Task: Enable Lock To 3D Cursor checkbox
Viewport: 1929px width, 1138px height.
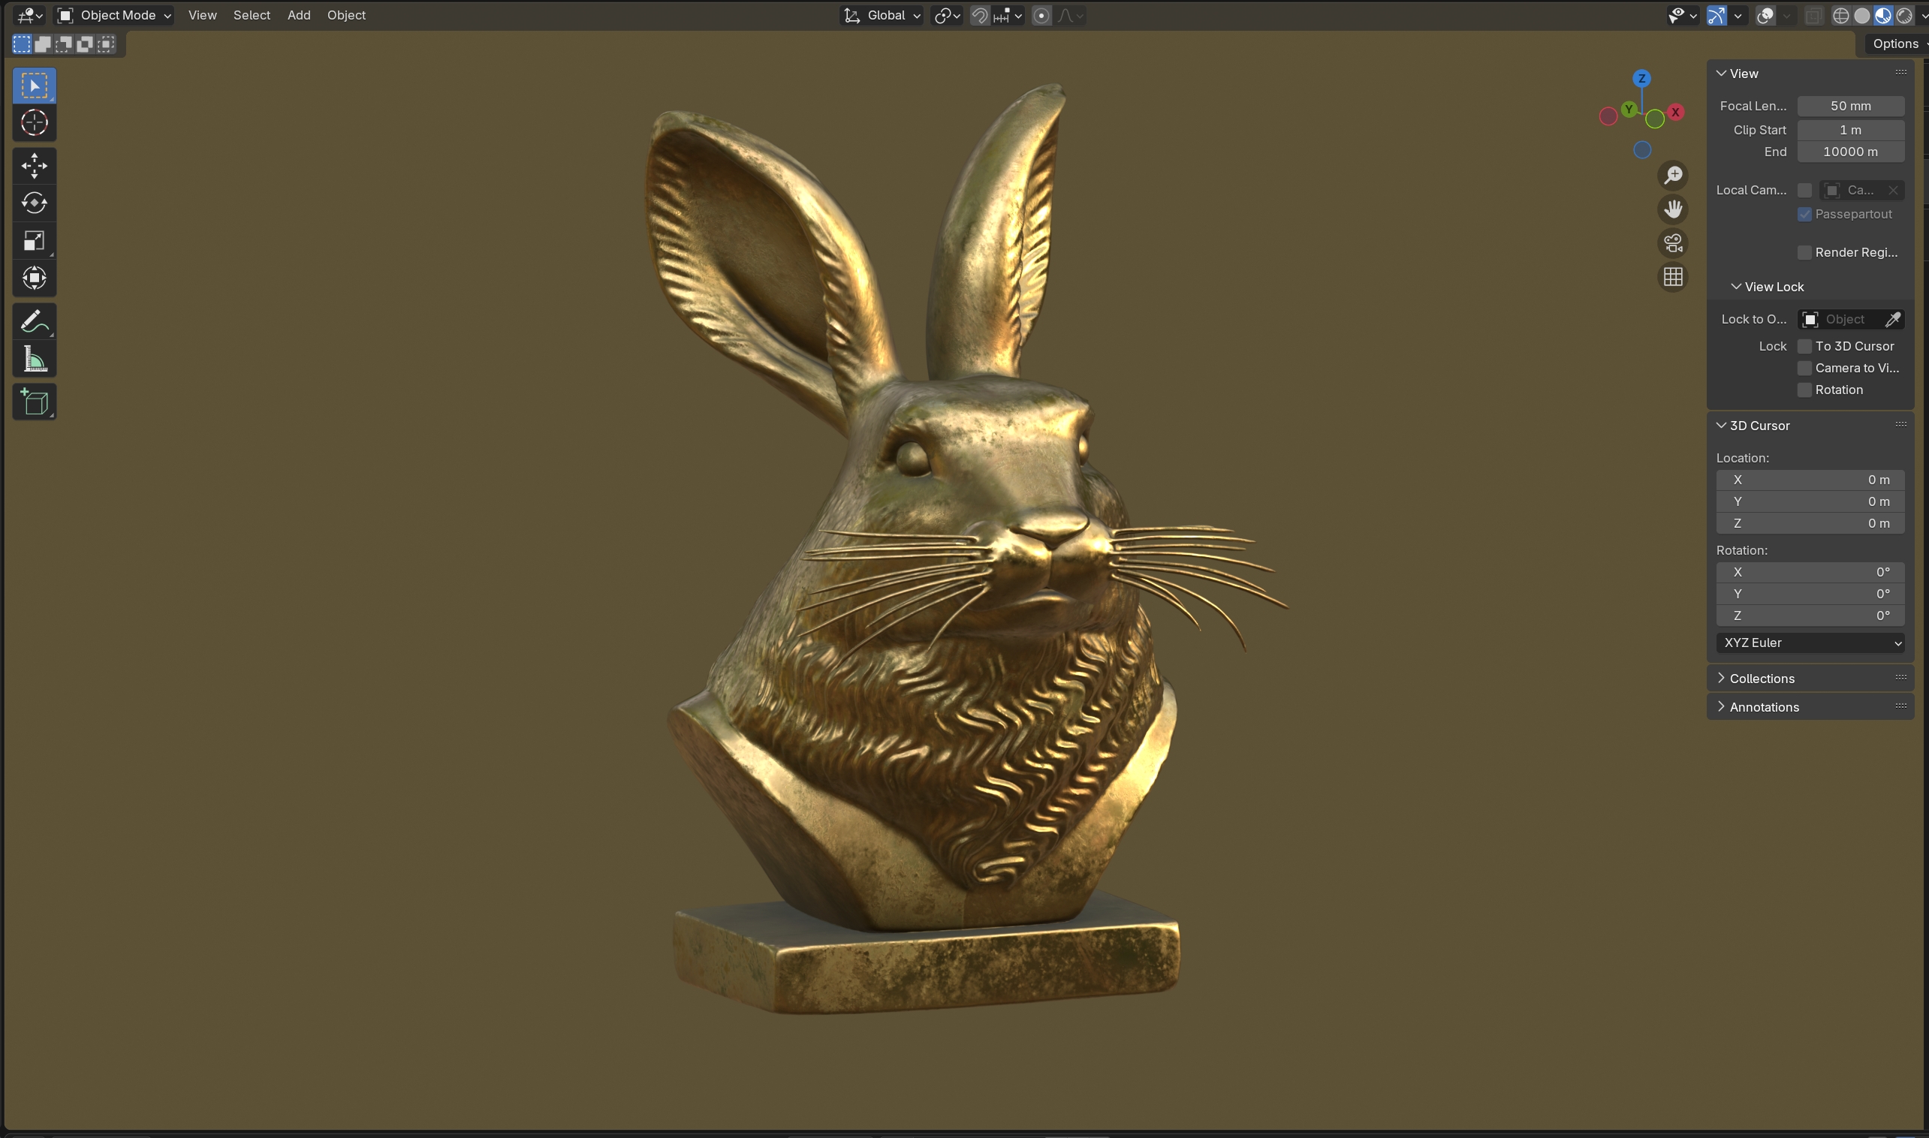Action: coord(1804,347)
